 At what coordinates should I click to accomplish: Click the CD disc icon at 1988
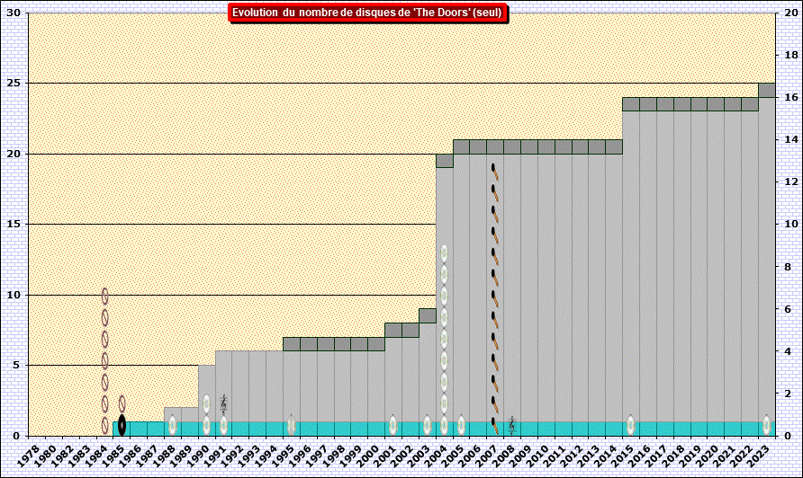click(x=173, y=425)
